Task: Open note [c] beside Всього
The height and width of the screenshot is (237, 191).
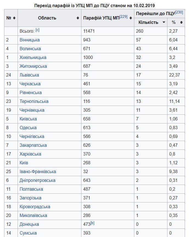Action: (x=38, y=30)
